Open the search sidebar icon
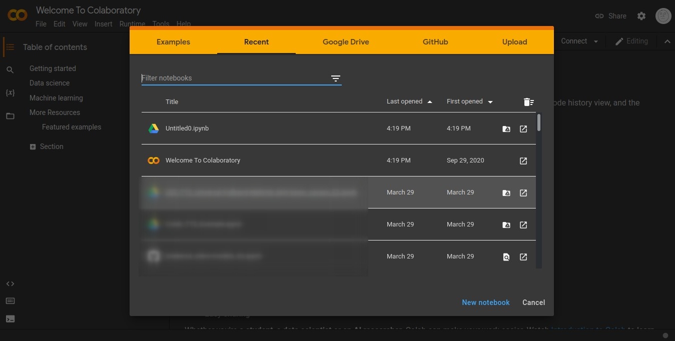This screenshot has width=675, height=341. tap(10, 70)
